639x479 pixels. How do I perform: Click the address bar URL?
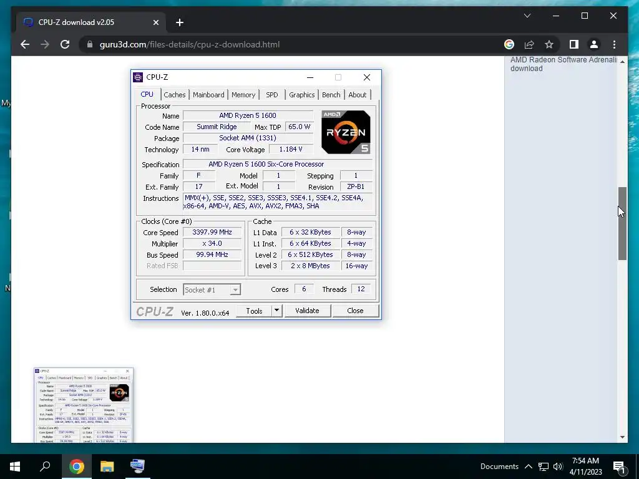(190, 44)
